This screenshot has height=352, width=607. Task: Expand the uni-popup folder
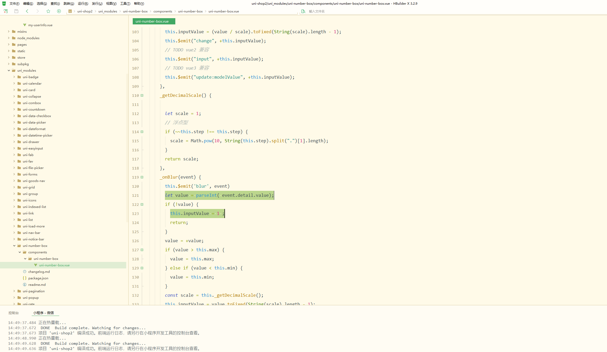click(x=14, y=297)
